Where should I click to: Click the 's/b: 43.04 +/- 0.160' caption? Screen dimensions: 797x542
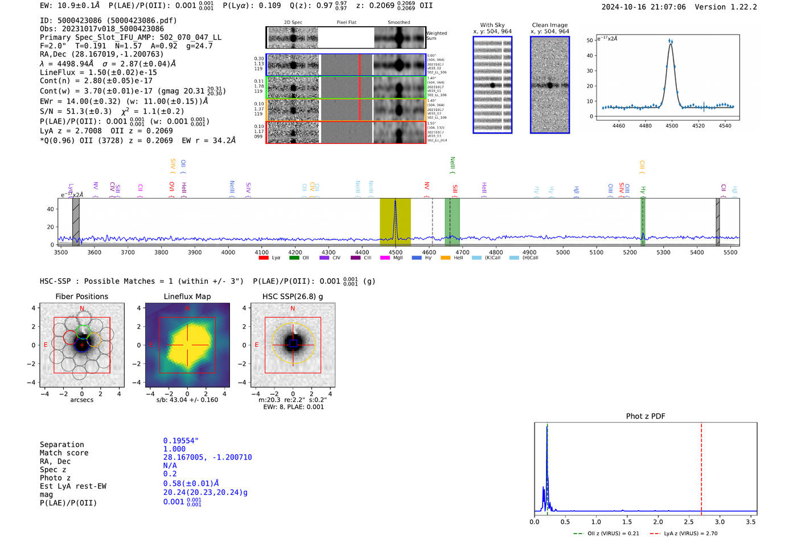click(187, 400)
